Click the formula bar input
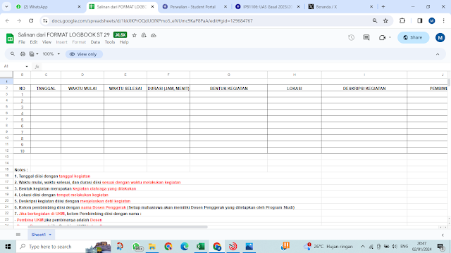 click(245, 66)
